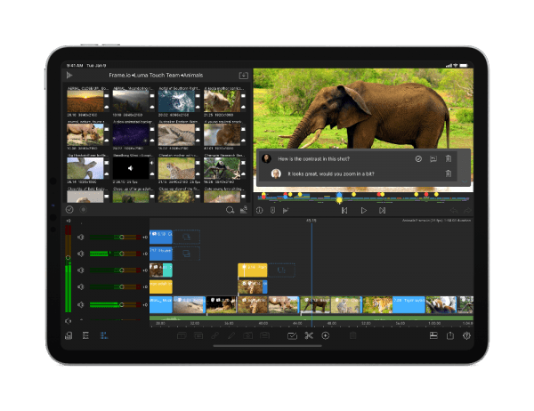Mute the main storyline track speaker

(80, 303)
